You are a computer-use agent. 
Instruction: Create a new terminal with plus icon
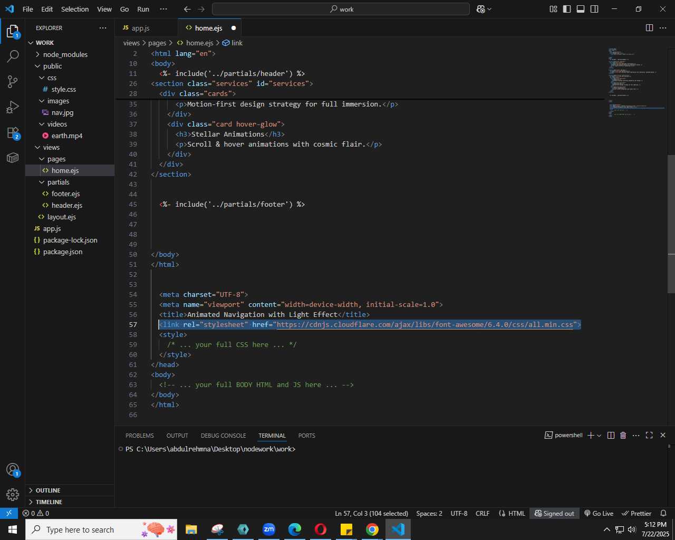click(x=591, y=435)
